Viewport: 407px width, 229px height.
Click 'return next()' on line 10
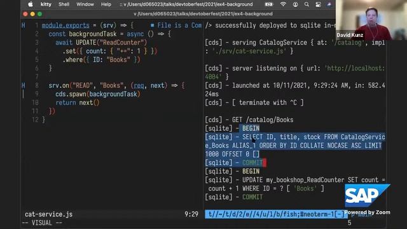(78, 102)
